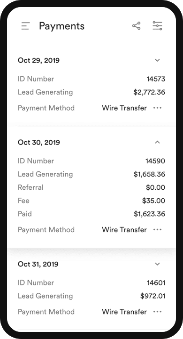Screen dimensions: 183x339
Task: Select the Oct 30, 2019 date header
Action: tap(39, 142)
